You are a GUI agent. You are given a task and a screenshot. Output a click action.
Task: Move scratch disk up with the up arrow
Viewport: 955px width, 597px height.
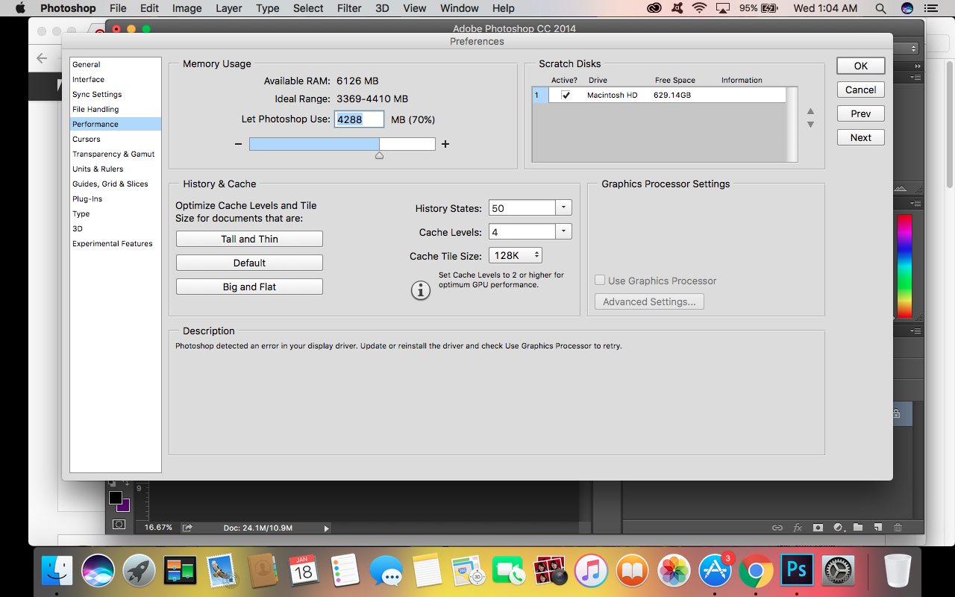pyautogui.click(x=810, y=112)
